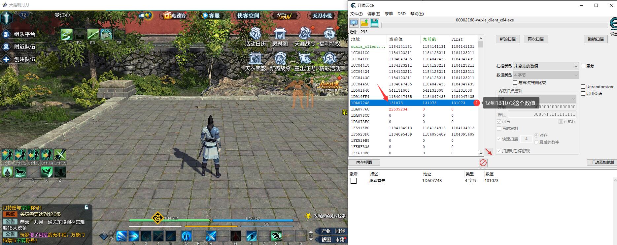Click the F3 quick-slot skill icon

[93, 34]
